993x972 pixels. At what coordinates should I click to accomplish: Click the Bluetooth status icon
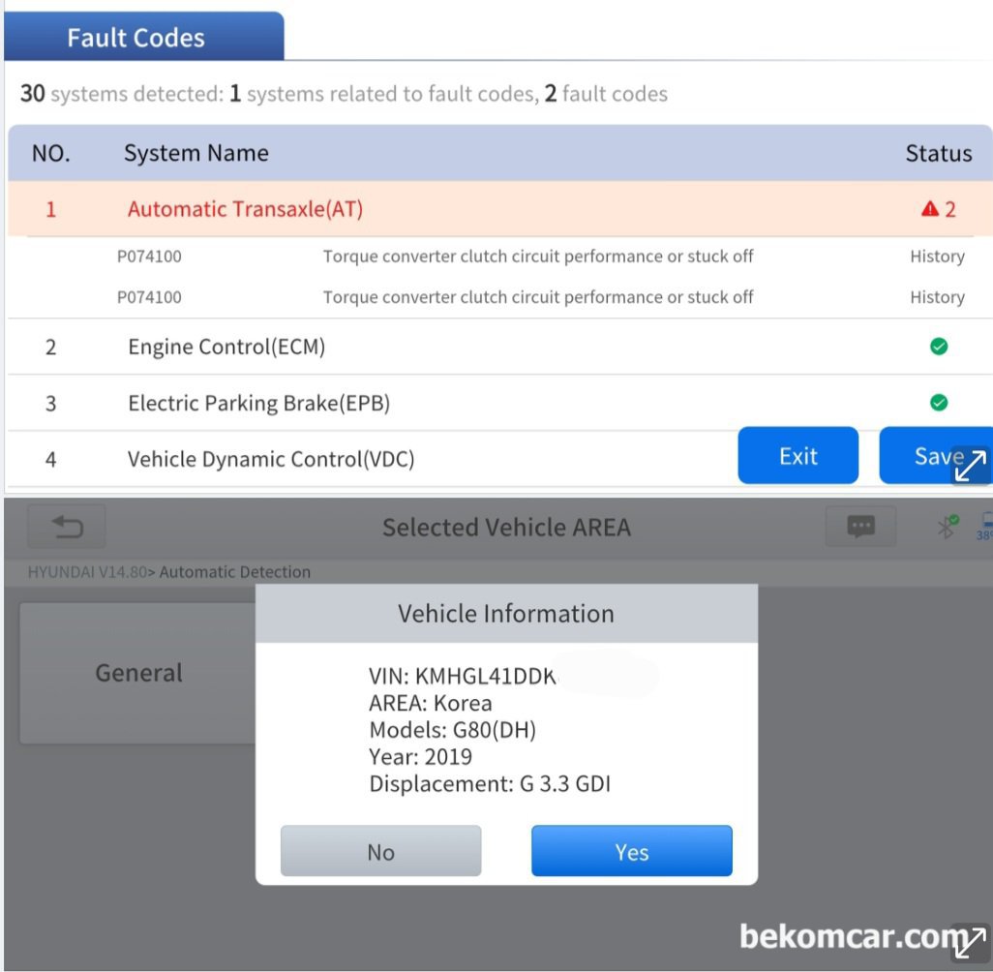(947, 526)
